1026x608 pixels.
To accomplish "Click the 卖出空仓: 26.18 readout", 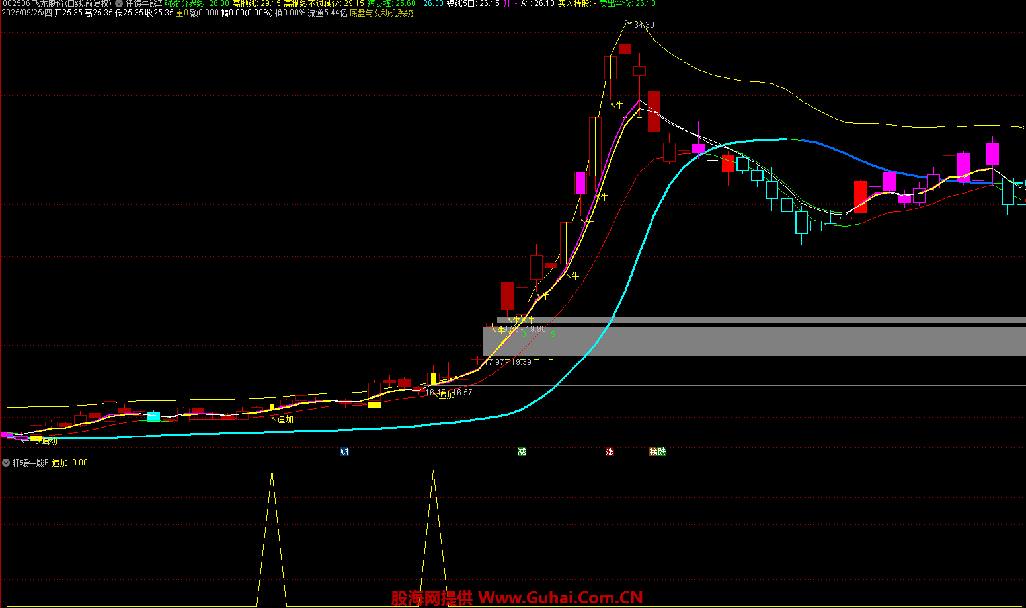I will point(627,3).
